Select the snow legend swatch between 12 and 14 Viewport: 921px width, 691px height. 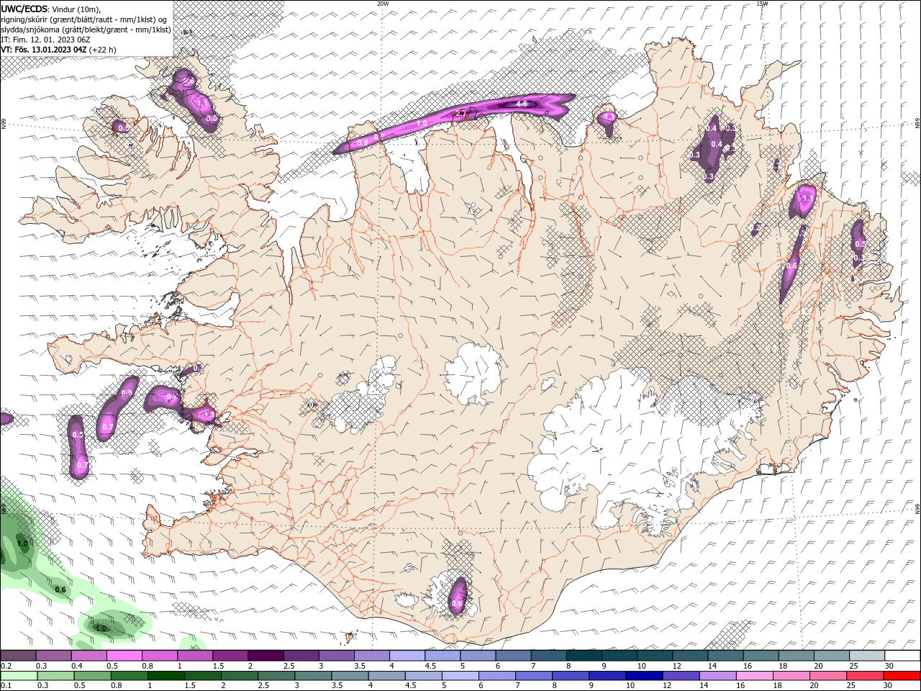coord(690,656)
